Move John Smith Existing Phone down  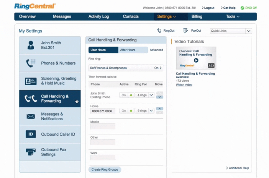tap(159, 97)
